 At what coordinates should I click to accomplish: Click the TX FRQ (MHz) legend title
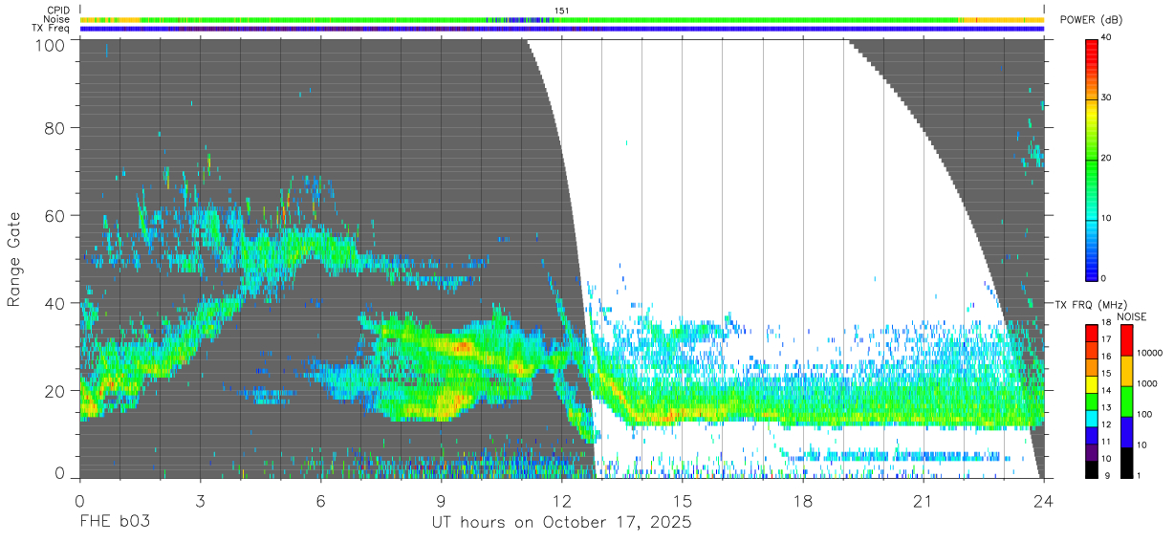(x=1091, y=305)
